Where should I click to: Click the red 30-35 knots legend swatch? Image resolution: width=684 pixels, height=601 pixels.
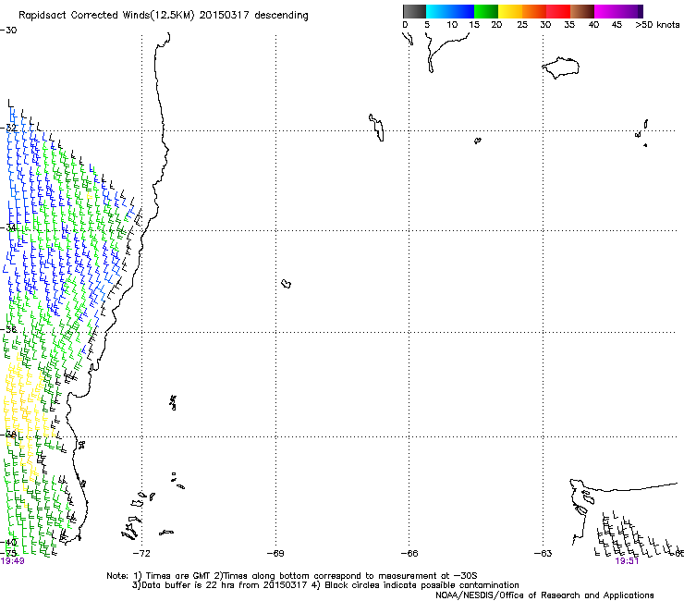558,11
